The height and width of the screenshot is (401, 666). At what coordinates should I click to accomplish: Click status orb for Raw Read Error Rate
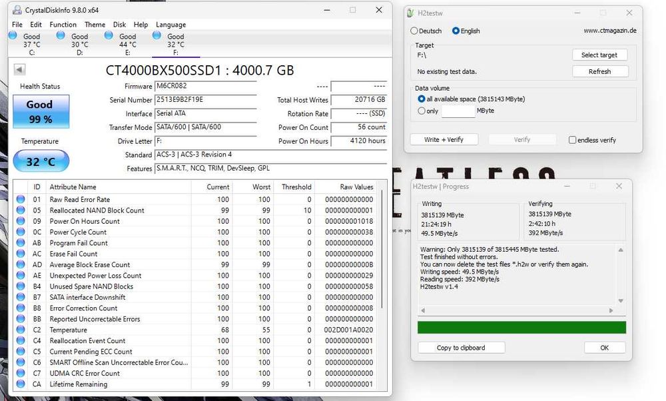tap(21, 199)
